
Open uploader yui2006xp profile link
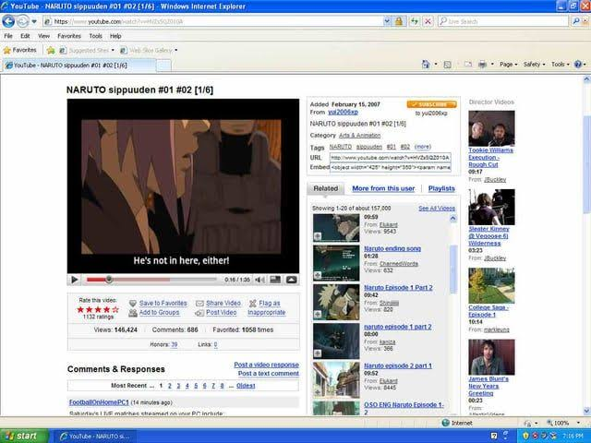pos(343,113)
